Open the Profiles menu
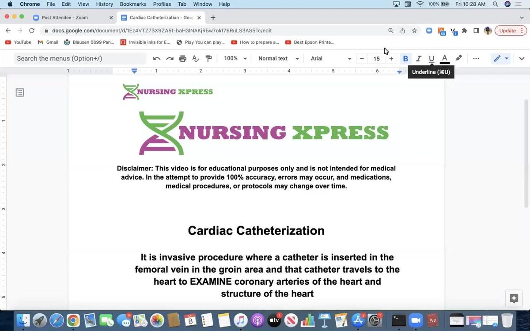530x331 pixels. coord(162,4)
